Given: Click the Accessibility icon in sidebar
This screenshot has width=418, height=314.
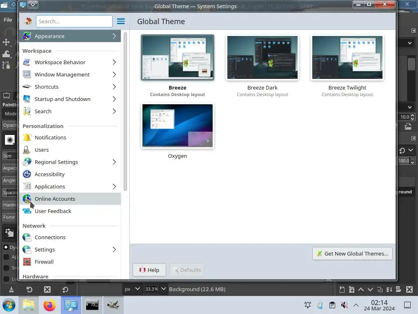Looking at the screenshot, I should tap(27, 174).
